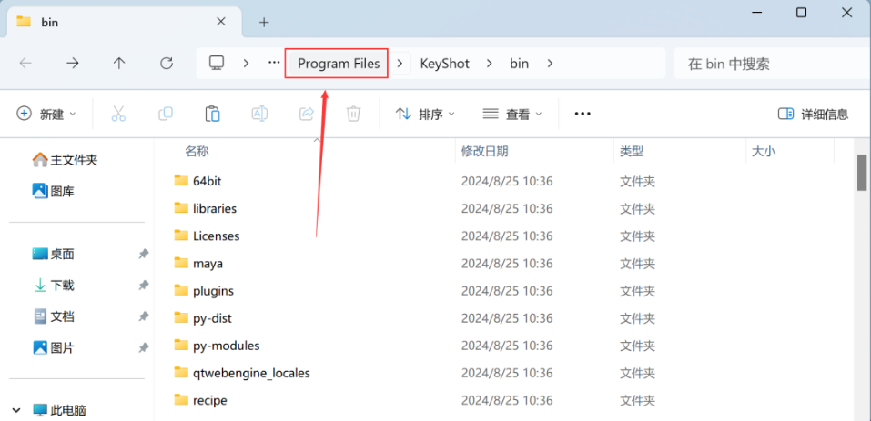This screenshot has height=421, width=871.
Task: Sort by 修改日期 column header
Action: 484,151
